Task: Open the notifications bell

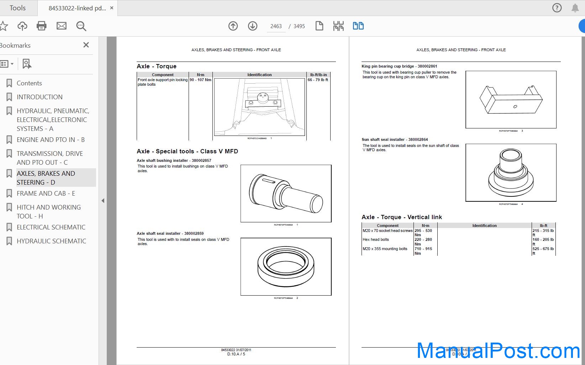Action: coord(575,8)
